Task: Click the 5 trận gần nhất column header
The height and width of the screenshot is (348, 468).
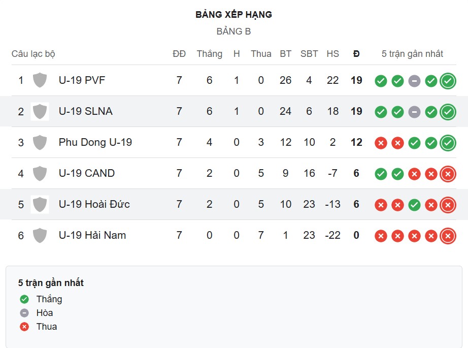Action: [x=413, y=54]
